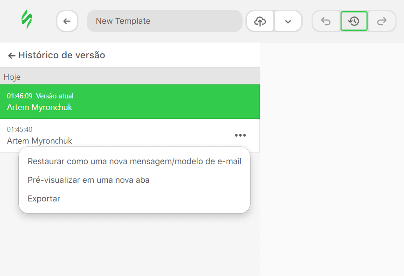Open the version history icon in toolbar
The width and height of the screenshot is (404, 276).
coord(354,21)
